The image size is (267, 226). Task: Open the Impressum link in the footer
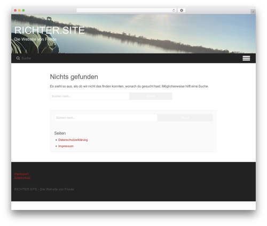[x=21, y=174]
